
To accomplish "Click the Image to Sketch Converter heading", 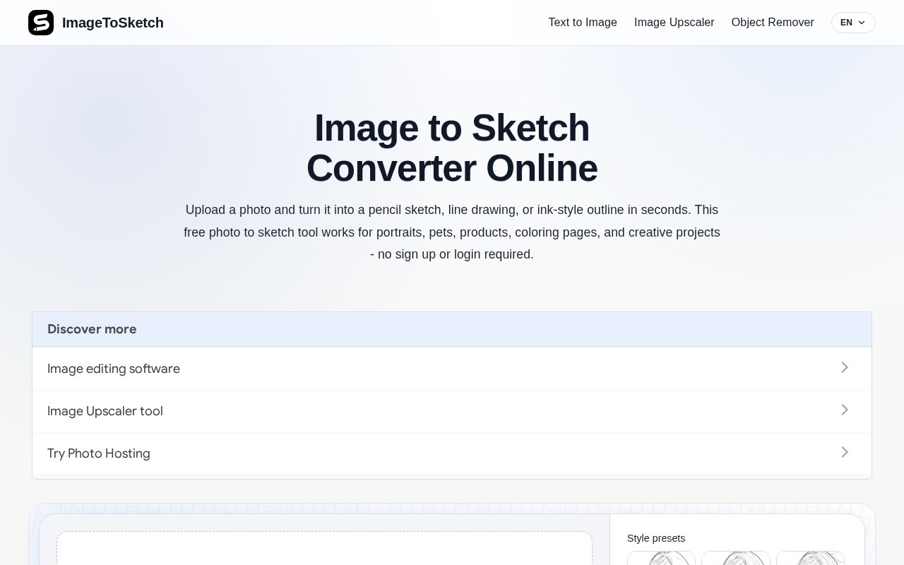I will (452, 148).
